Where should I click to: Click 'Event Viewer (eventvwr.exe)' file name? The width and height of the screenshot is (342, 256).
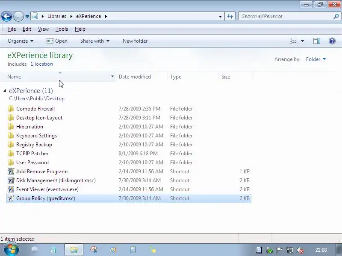click(x=47, y=189)
